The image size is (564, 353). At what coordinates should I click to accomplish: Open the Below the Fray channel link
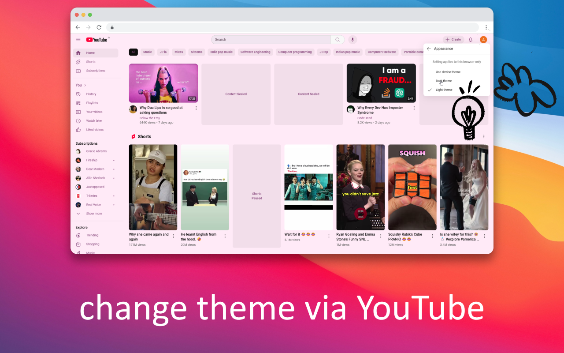click(150, 118)
